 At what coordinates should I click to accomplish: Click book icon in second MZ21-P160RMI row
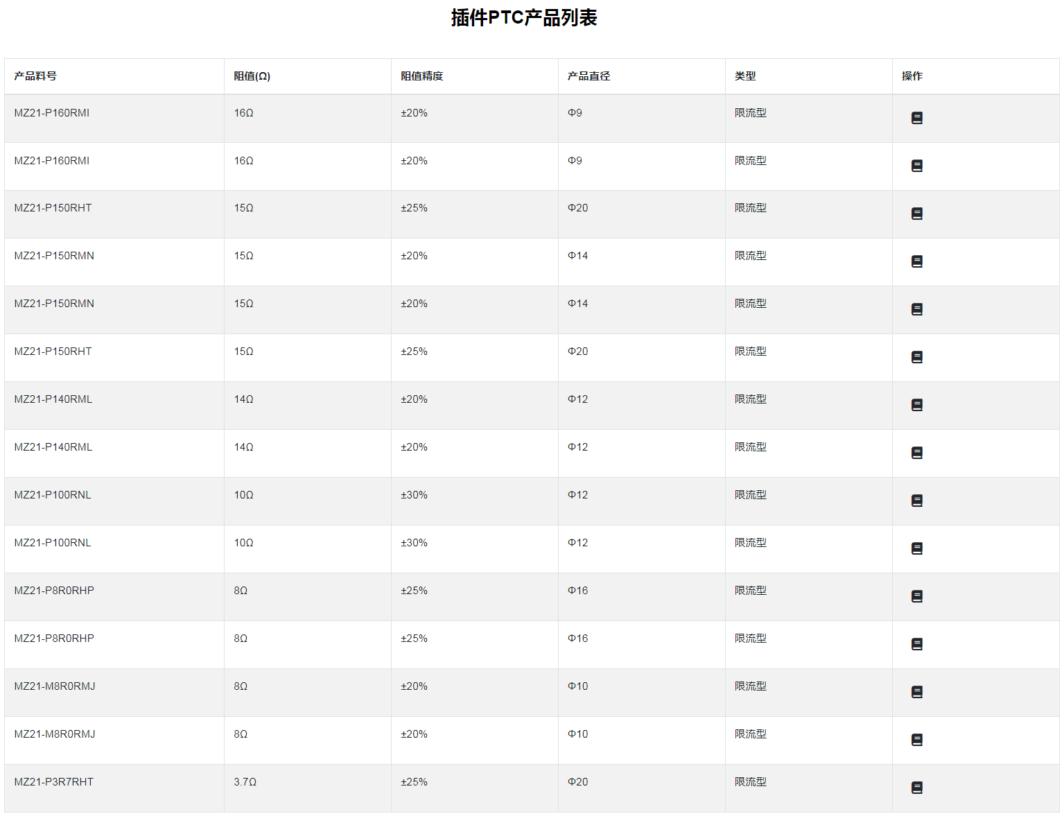(x=916, y=166)
